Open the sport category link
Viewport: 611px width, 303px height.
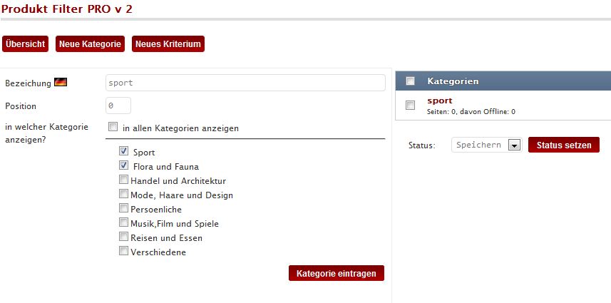(x=440, y=101)
